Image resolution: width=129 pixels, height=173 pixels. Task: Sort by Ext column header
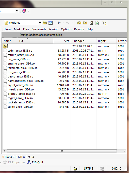click(21, 41)
